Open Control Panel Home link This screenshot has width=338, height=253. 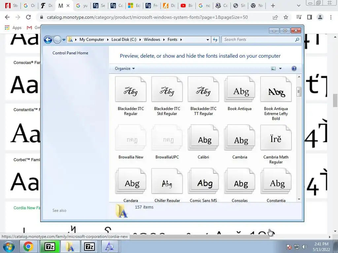pos(70,53)
